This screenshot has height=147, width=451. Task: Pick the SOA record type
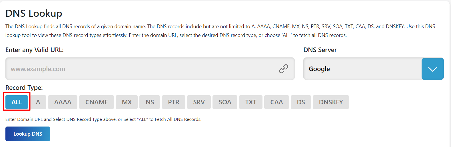point(225,102)
